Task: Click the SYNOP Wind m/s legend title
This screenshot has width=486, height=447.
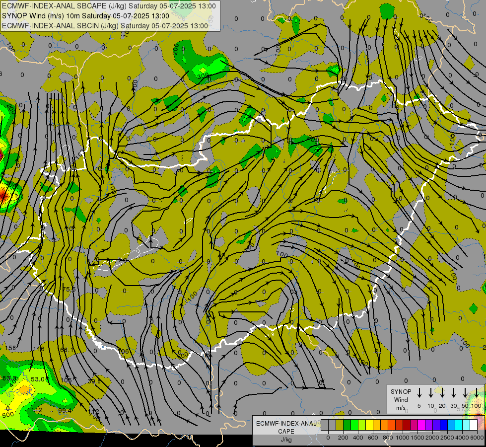Action: 401,400
